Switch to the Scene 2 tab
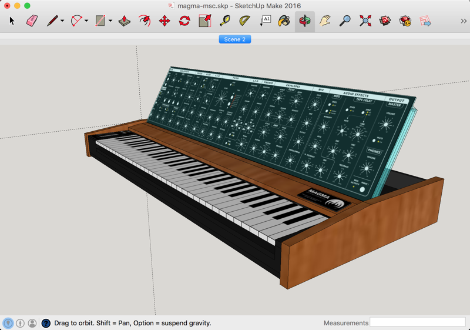This screenshot has width=470, height=330. coord(235,39)
